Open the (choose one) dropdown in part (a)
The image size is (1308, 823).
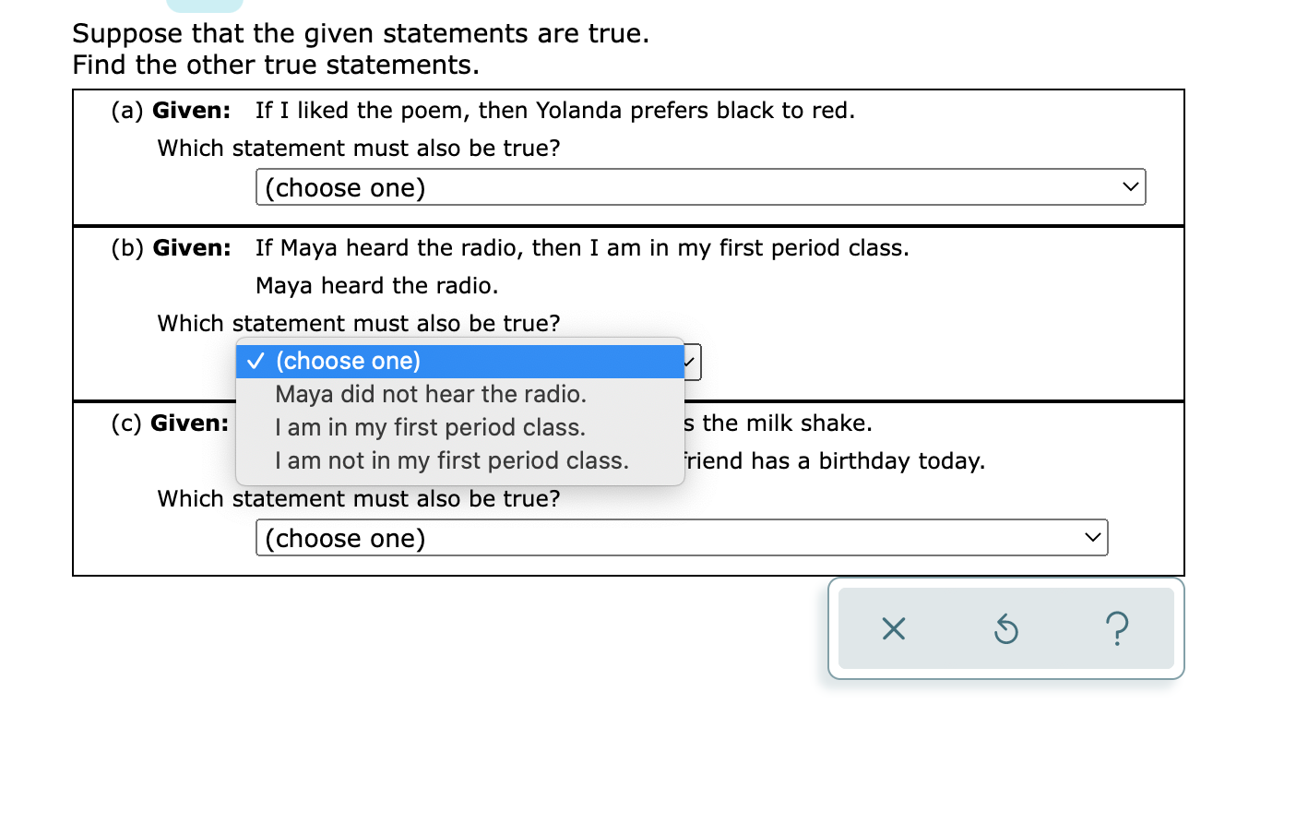(x=701, y=187)
